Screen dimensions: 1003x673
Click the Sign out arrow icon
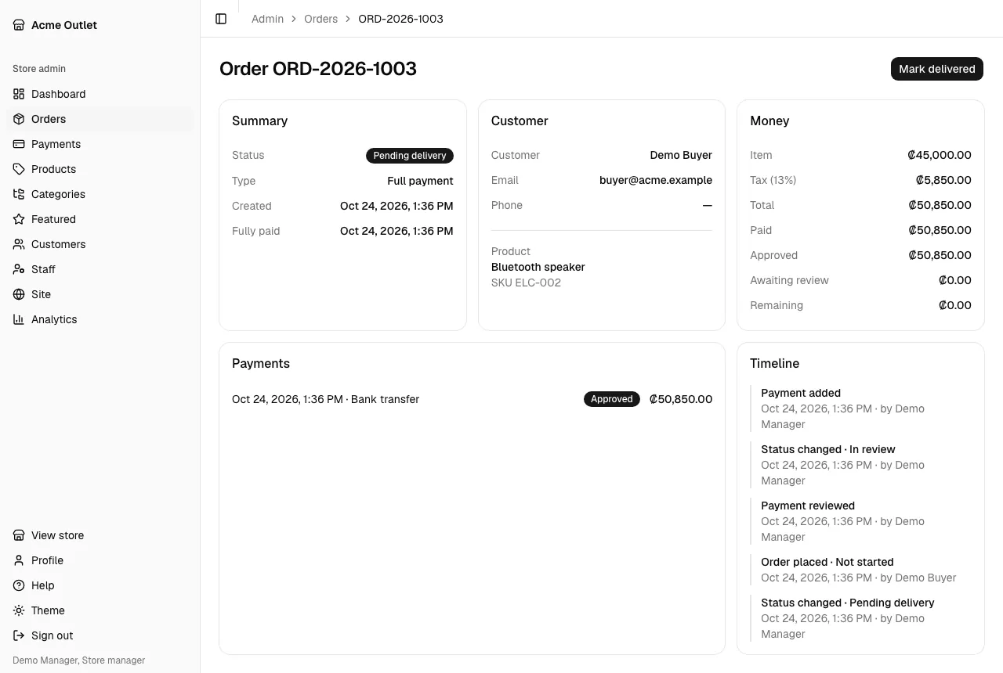(19, 635)
